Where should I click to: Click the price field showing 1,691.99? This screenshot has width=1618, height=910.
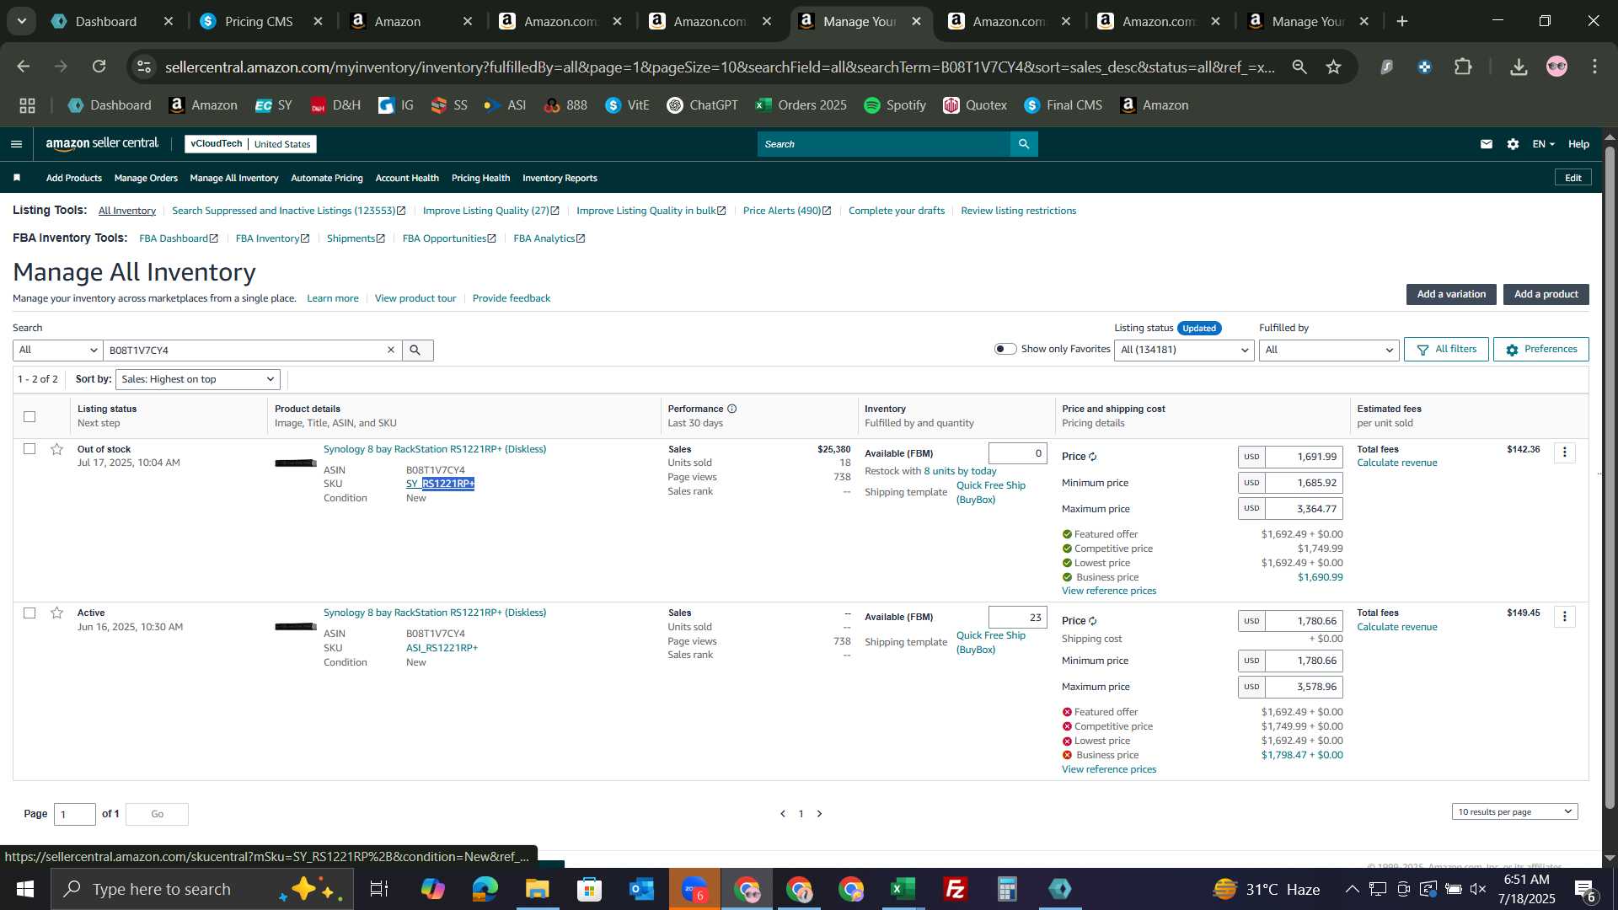1303,457
